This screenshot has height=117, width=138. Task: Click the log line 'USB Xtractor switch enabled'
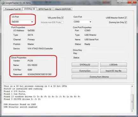pyautogui.click(x=20, y=107)
